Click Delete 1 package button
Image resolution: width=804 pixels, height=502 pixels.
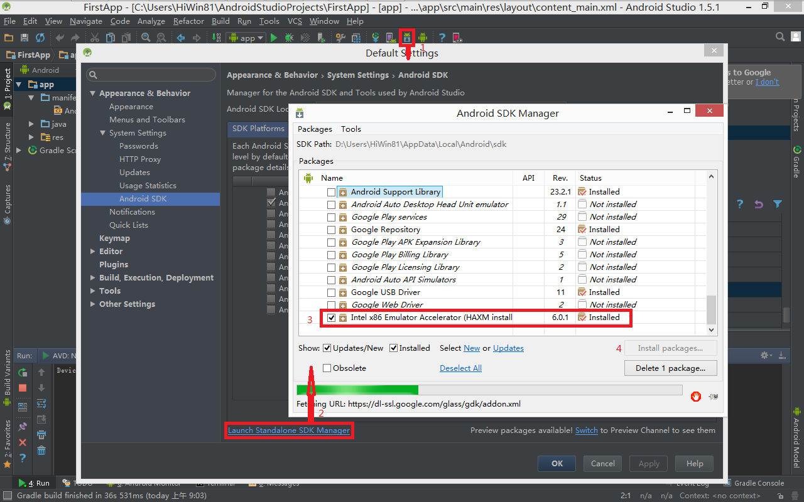(671, 368)
